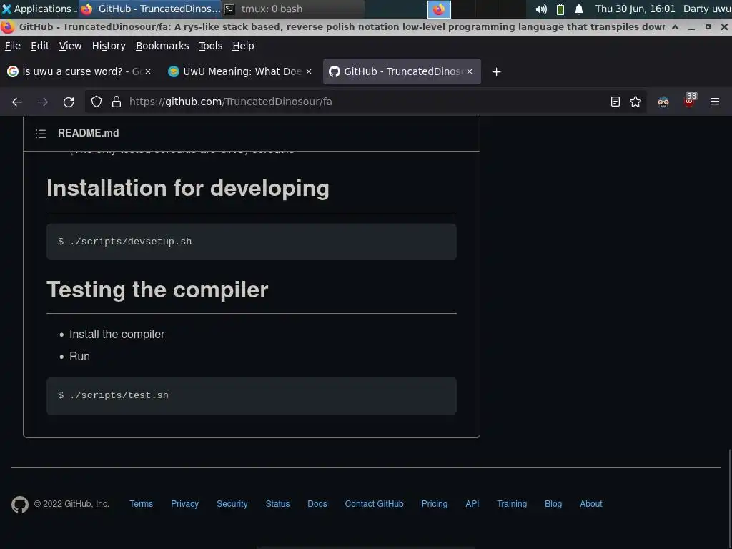This screenshot has height=549, width=732.
Task: Click the 'Installation for developing' heading
Action: (188, 189)
